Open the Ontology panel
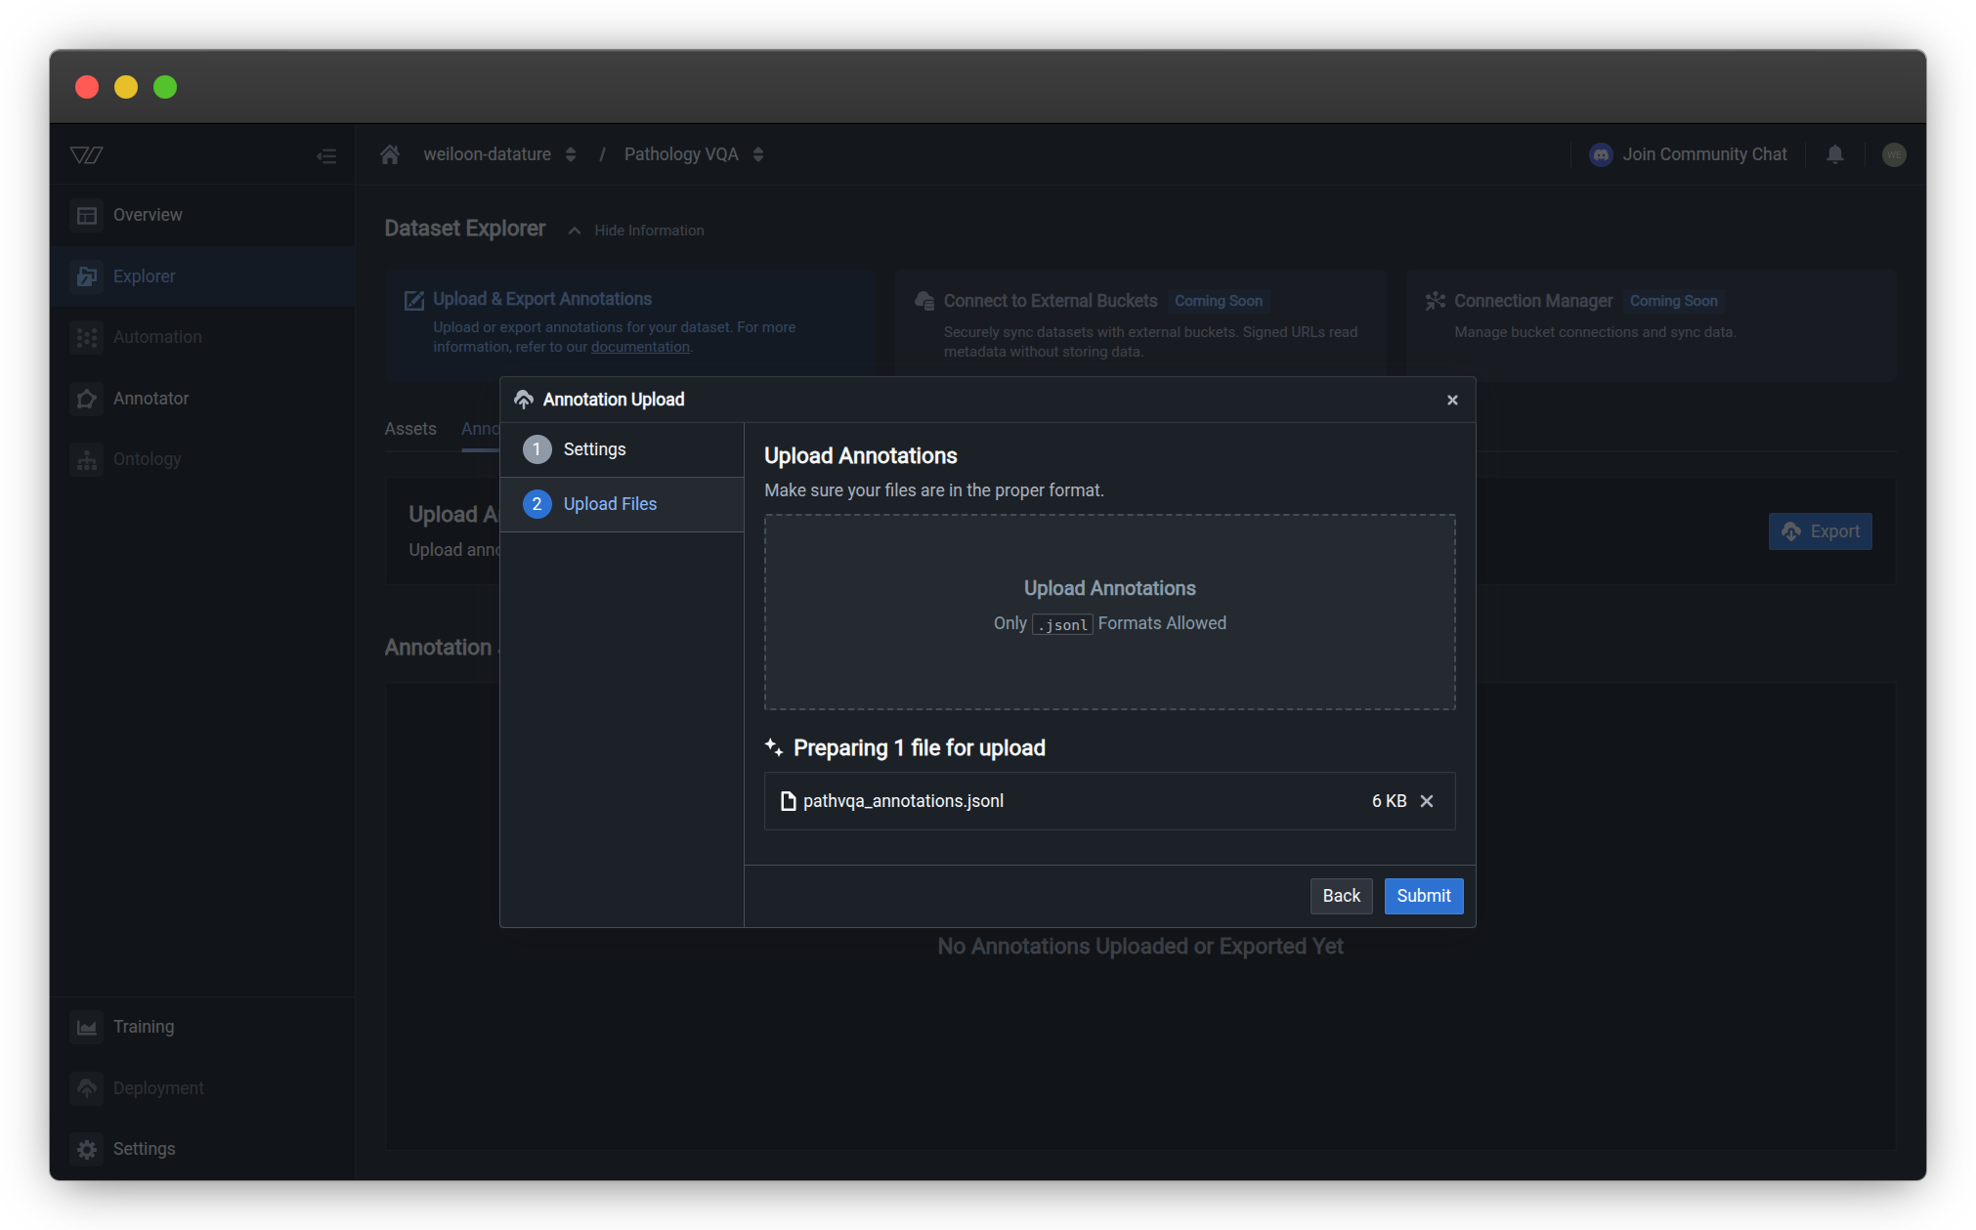 pyautogui.click(x=148, y=458)
